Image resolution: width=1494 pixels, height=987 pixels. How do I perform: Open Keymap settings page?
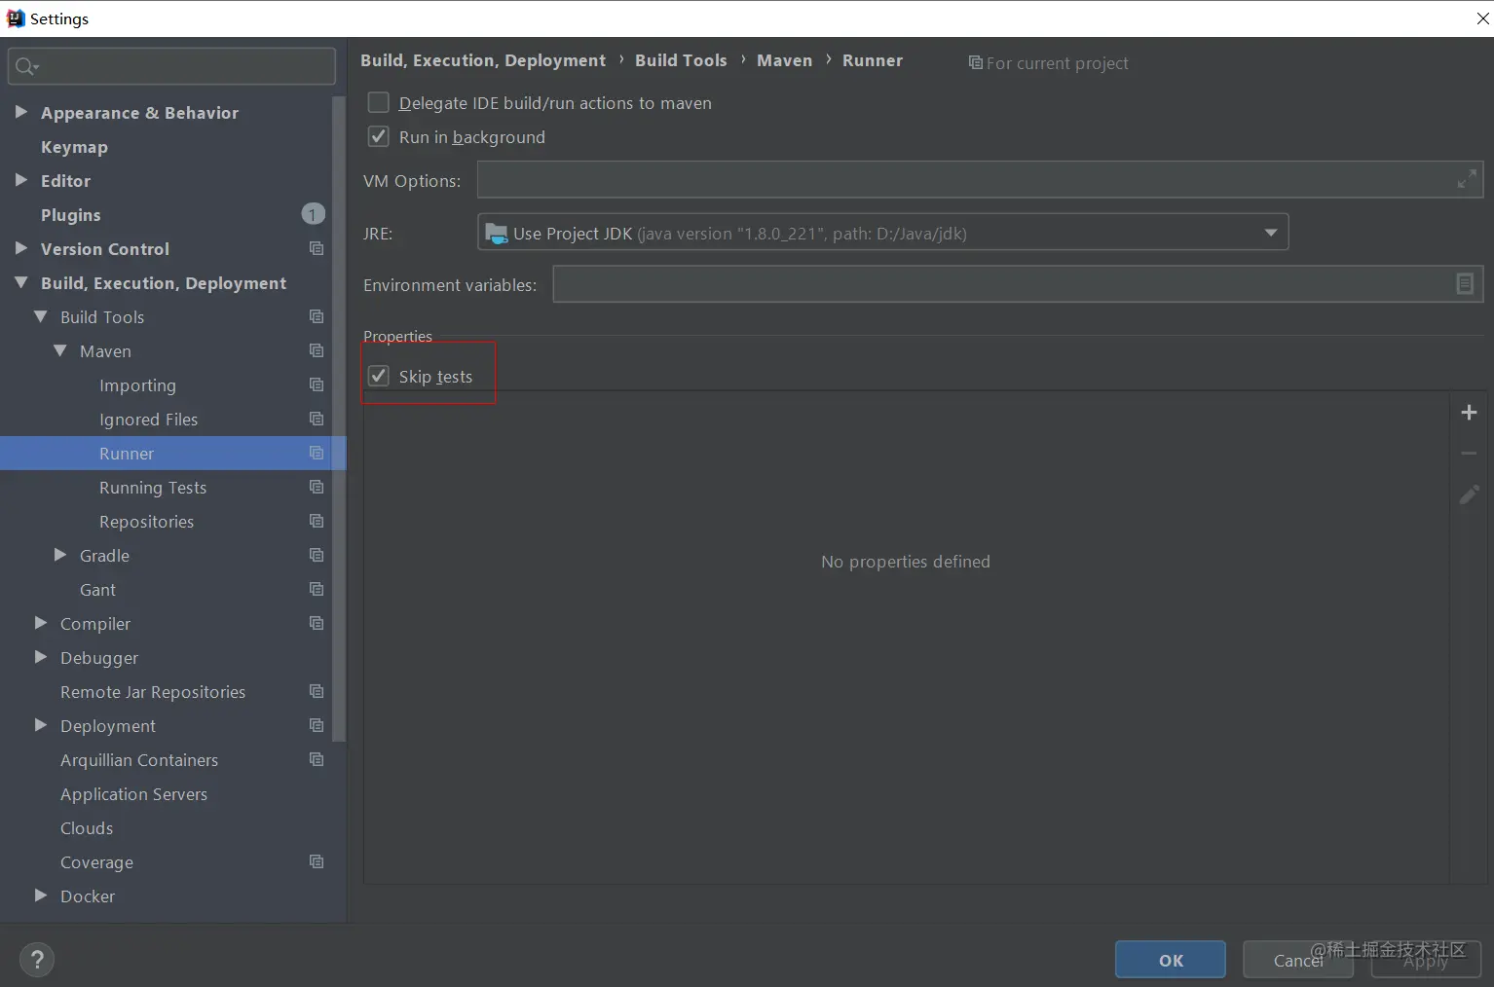tap(74, 147)
